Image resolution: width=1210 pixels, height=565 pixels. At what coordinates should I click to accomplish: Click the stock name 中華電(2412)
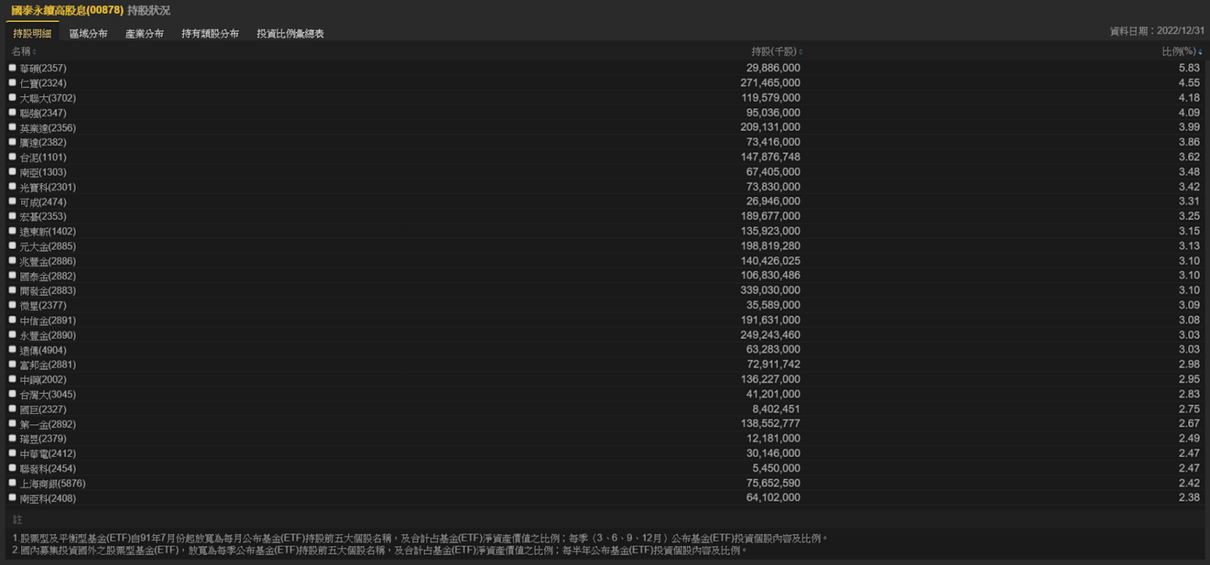tap(48, 454)
